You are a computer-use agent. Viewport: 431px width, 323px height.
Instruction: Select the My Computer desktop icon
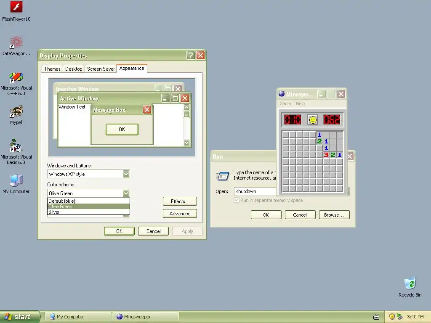pyautogui.click(x=16, y=184)
